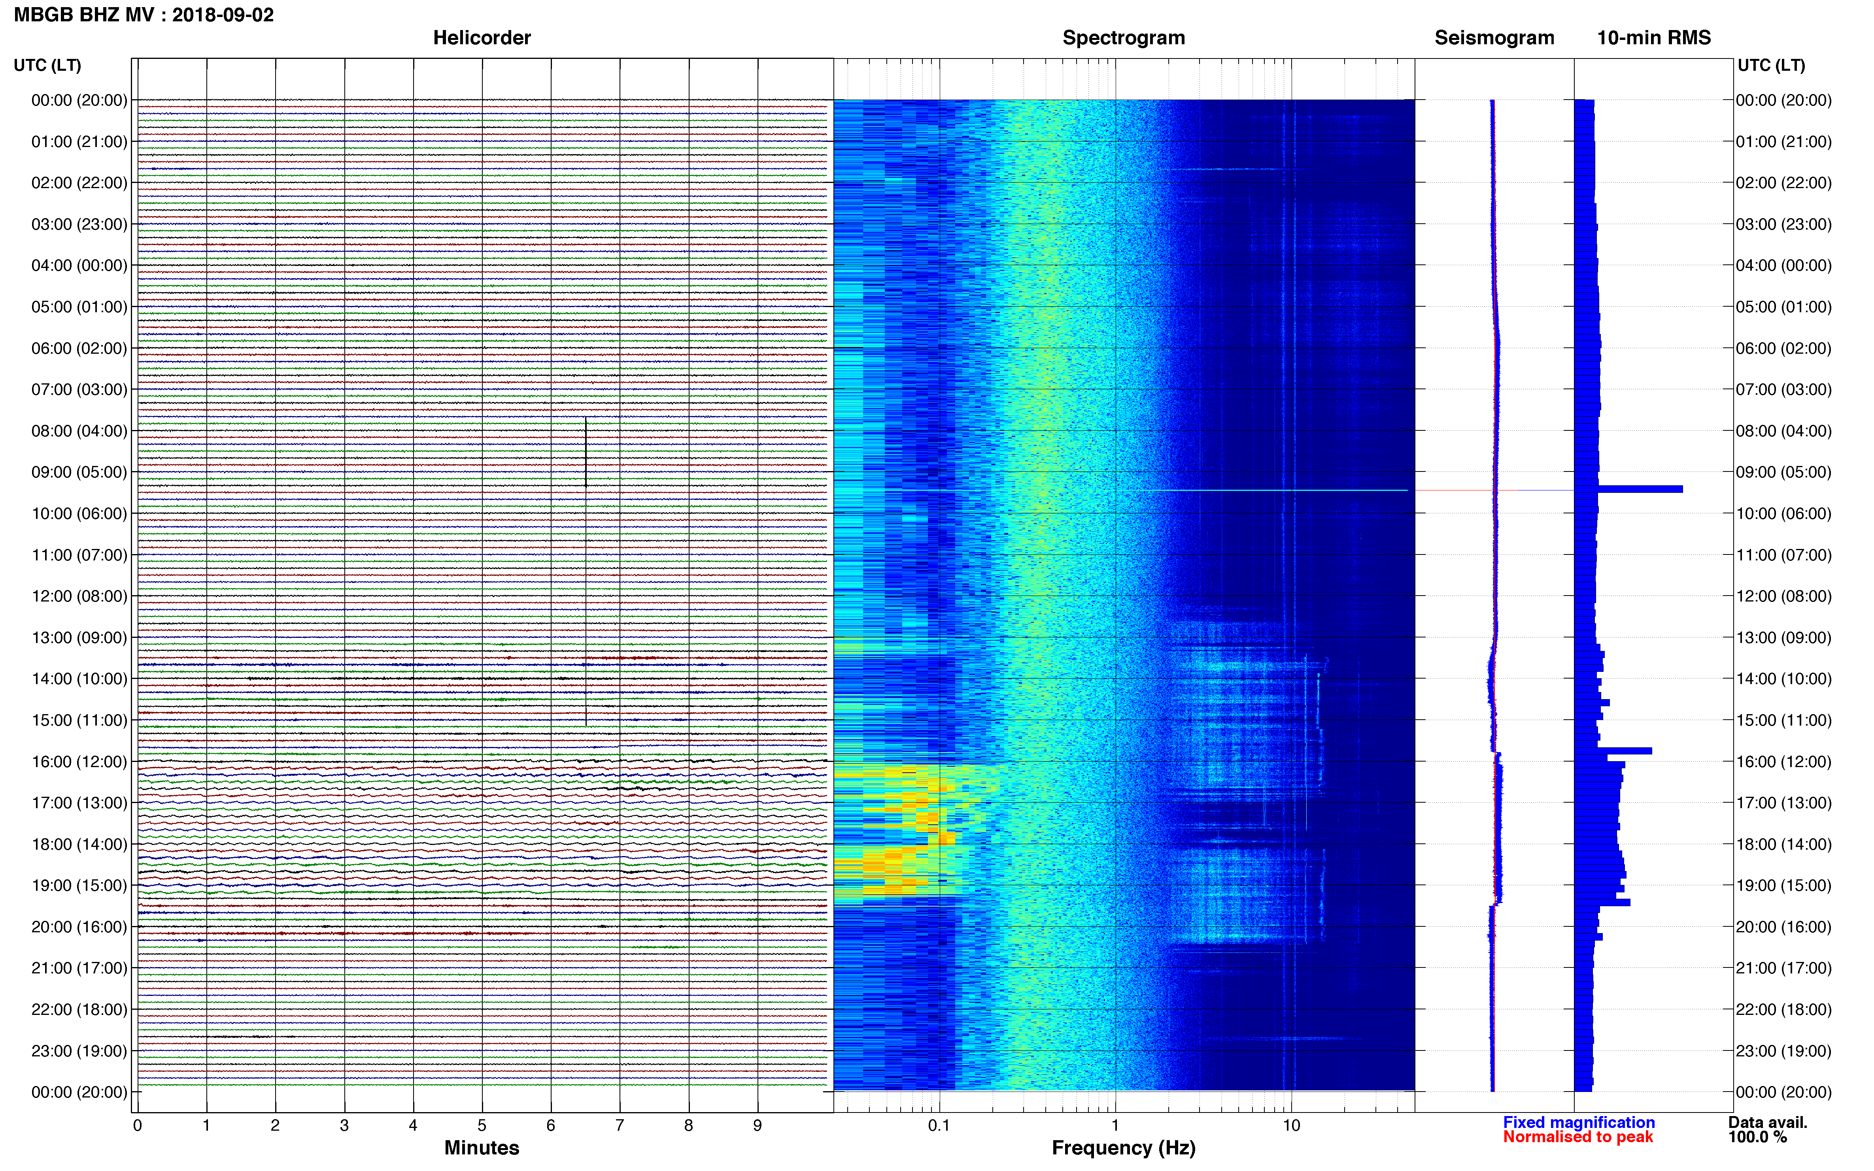This screenshot has height=1171, width=1874.
Task: Select the Spectrogram panel heading
Action: pos(1123,37)
